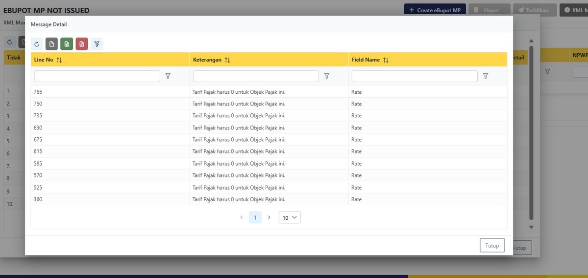Select Line No cell 585
The width and height of the screenshot is (588, 278).
click(110, 163)
